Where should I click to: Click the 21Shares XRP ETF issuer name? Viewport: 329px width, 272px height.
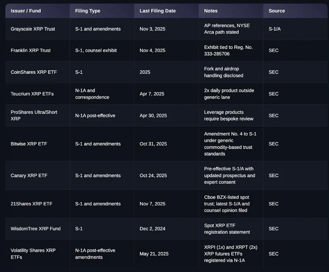pyautogui.click(x=31, y=204)
